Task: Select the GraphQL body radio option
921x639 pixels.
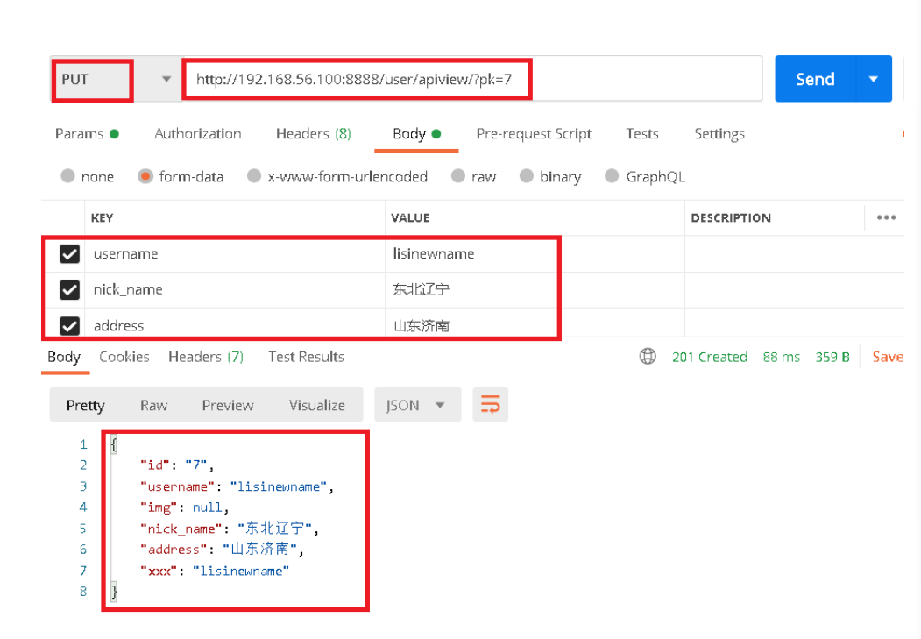Action: [612, 175]
